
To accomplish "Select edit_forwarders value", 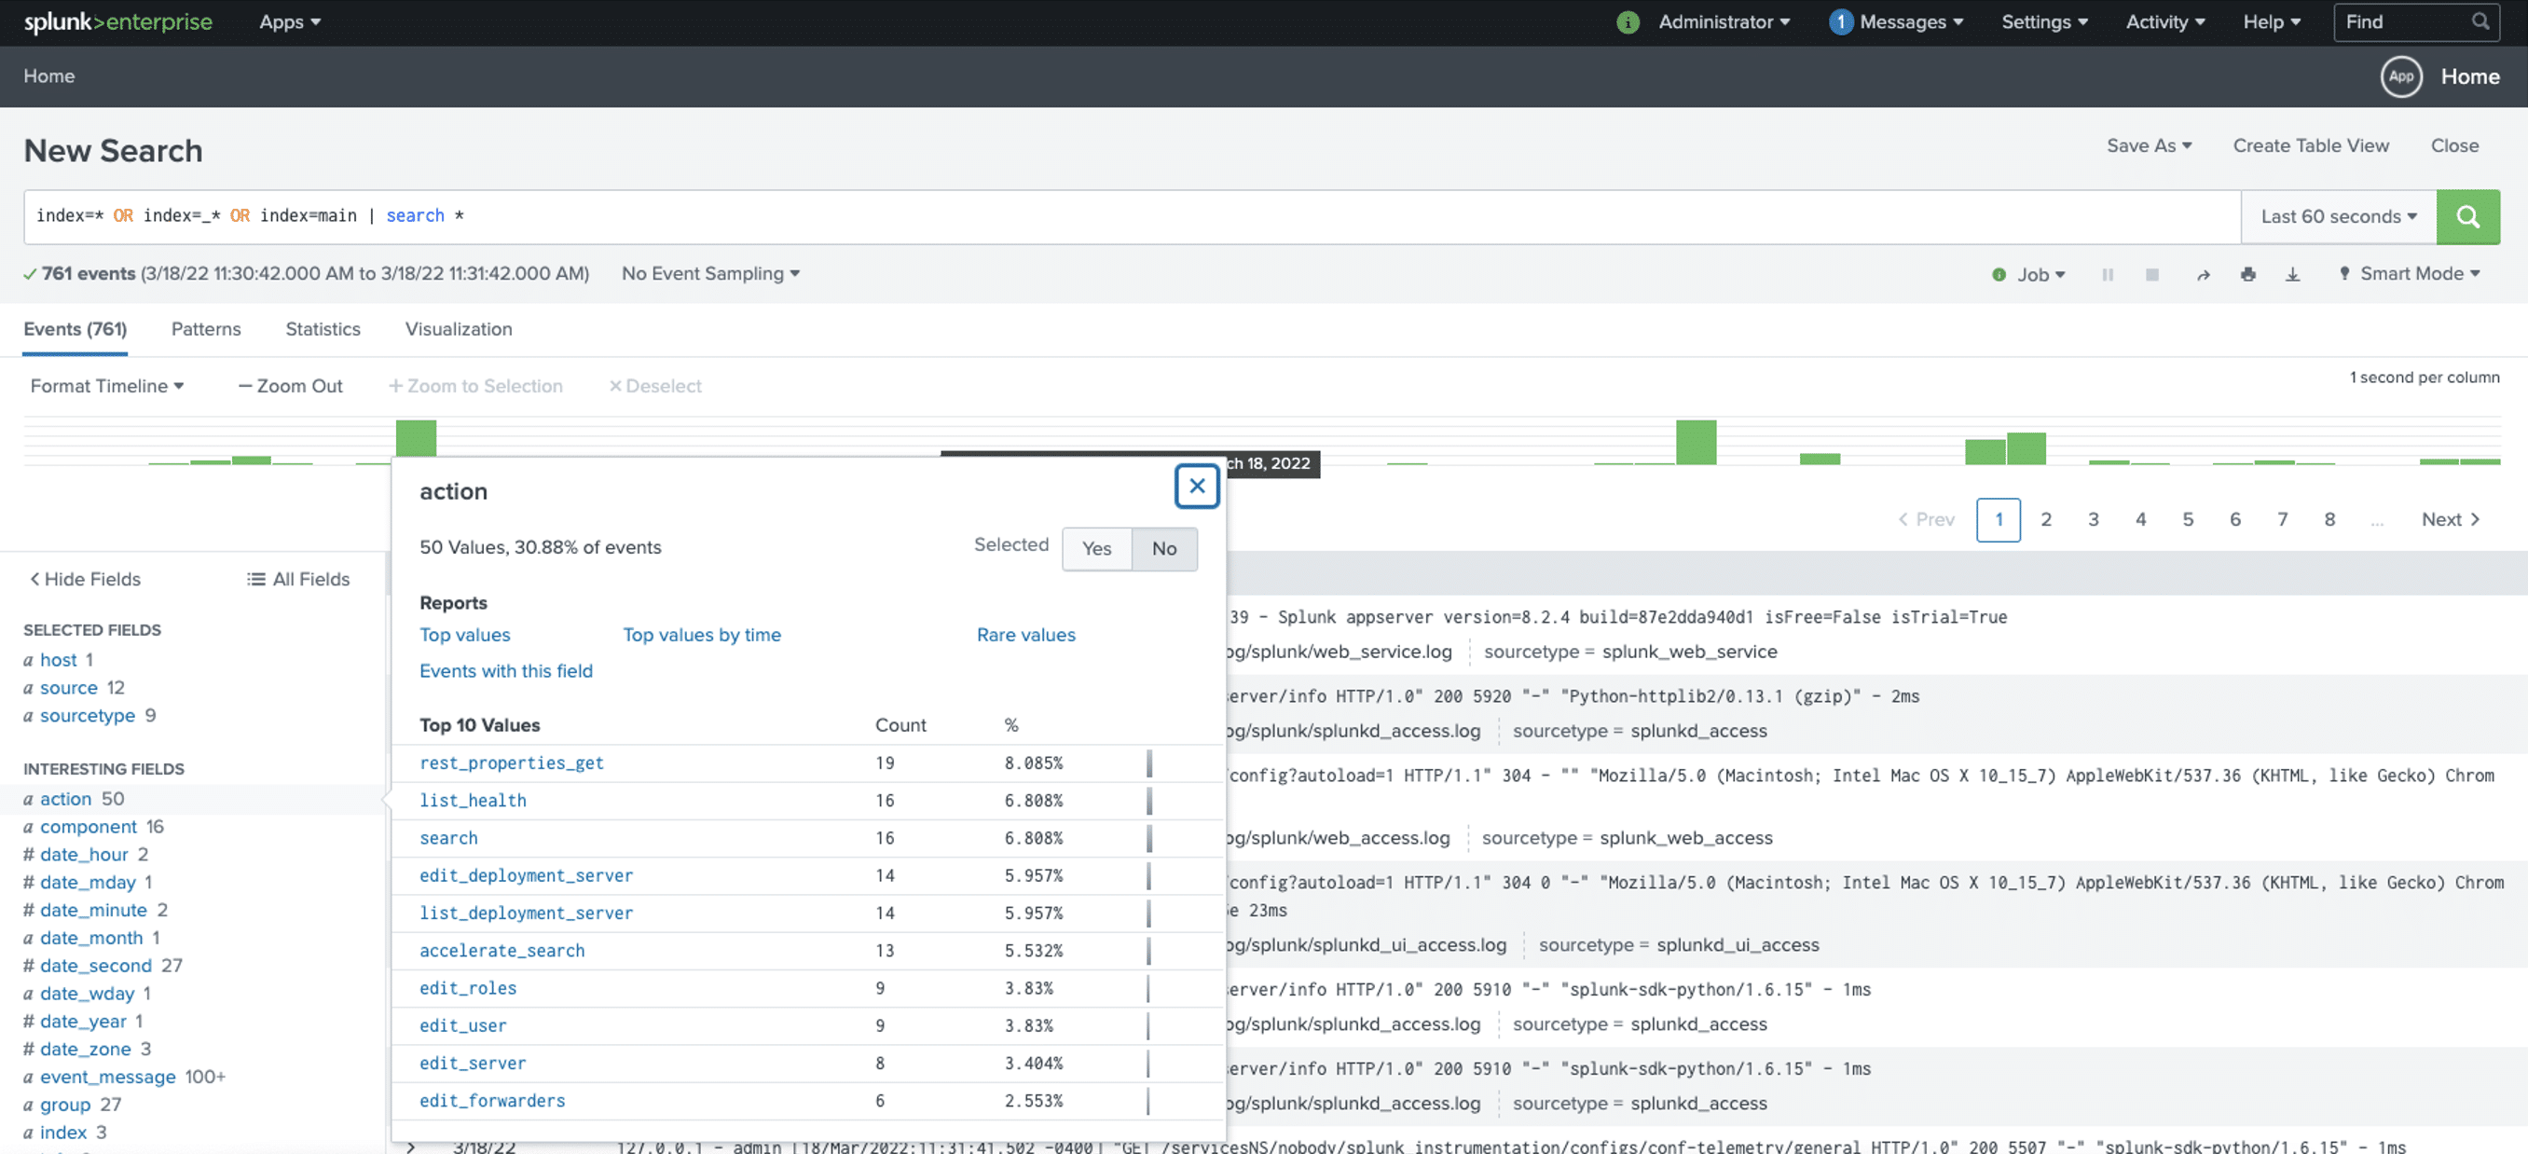I will 491,1101.
